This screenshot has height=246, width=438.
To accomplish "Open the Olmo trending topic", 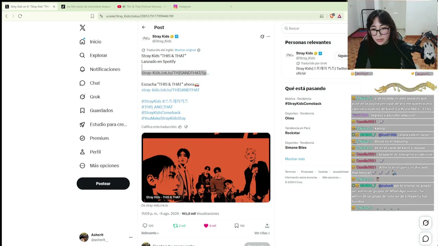I will coord(289,118).
